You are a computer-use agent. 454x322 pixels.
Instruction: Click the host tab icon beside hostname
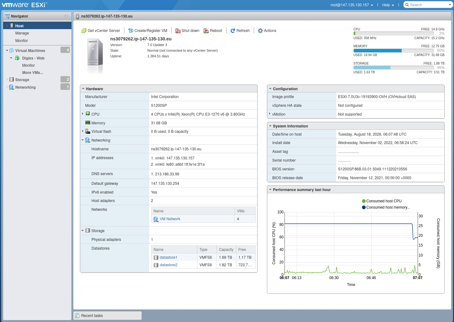[x=78, y=16]
